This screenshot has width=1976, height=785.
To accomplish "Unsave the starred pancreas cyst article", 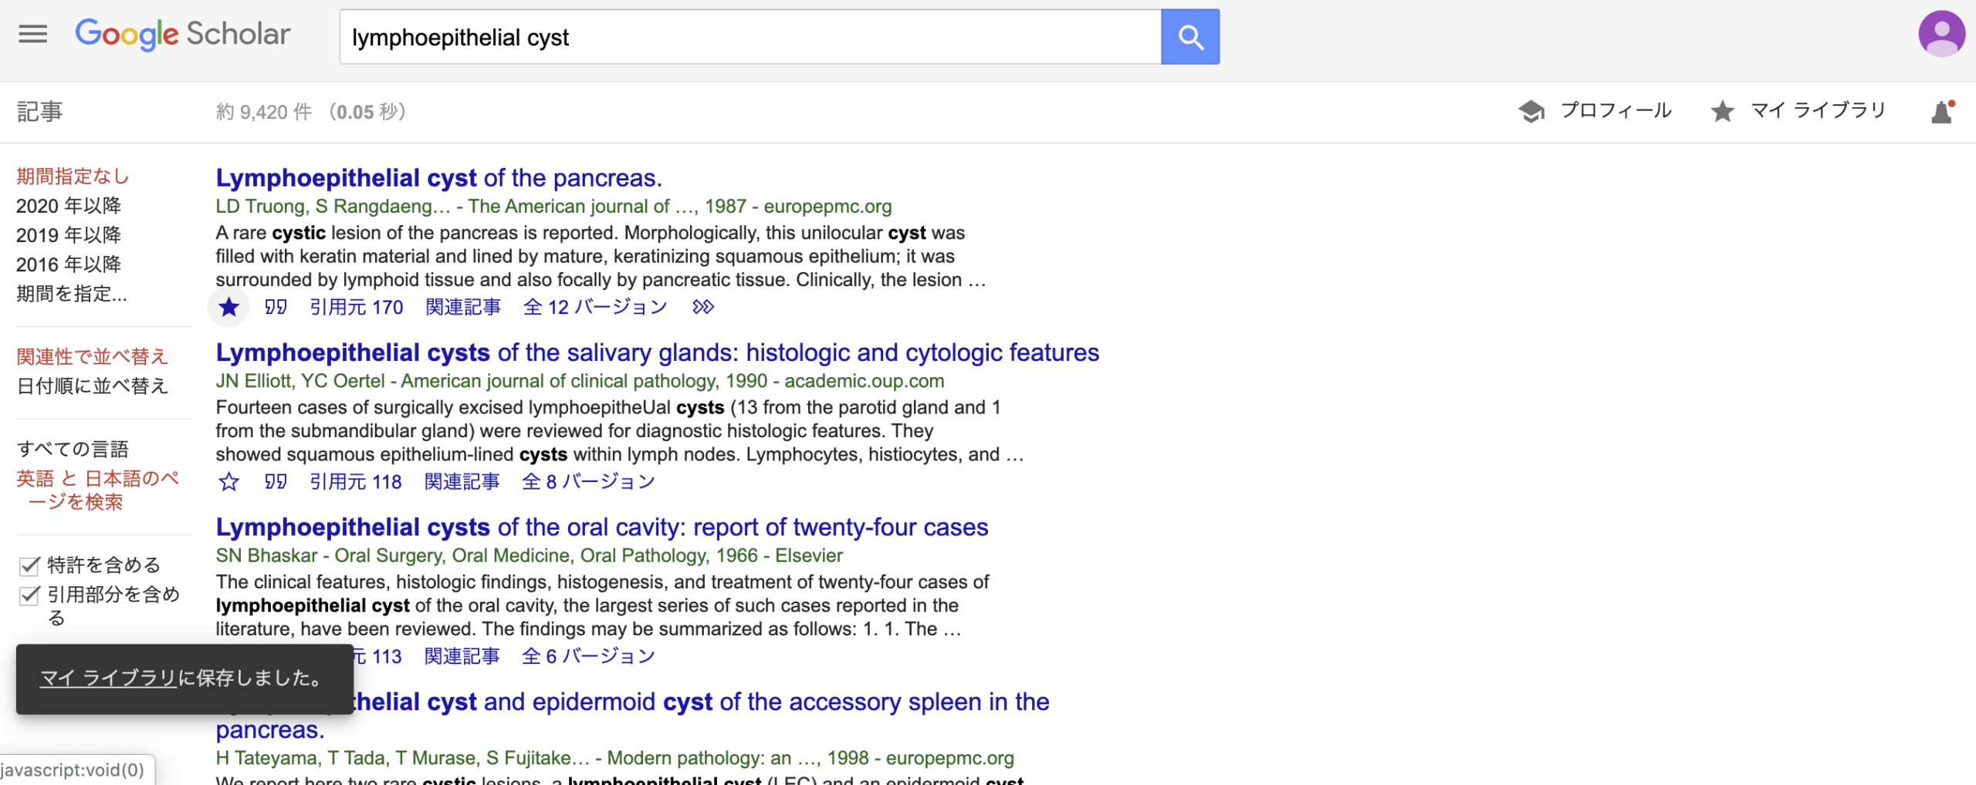I will pos(228,308).
